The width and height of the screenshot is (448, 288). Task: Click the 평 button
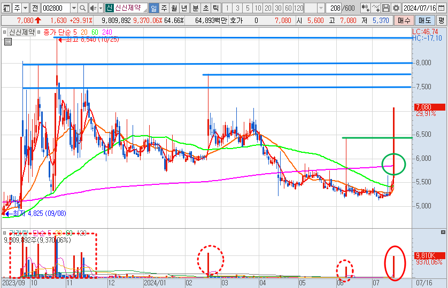click(x=442, y=20)
